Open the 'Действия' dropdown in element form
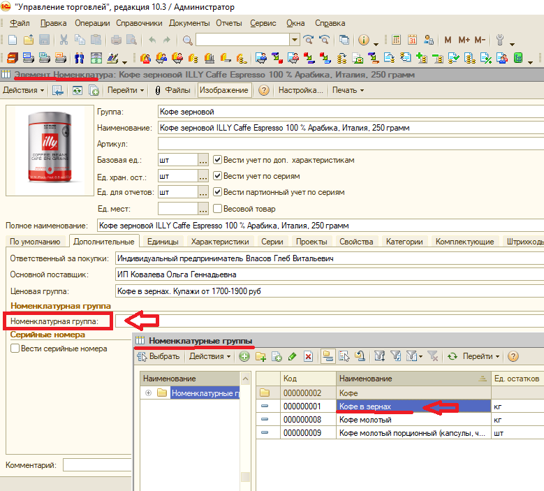544x491 pixels. pyautogui.click(x=24, y=90)
